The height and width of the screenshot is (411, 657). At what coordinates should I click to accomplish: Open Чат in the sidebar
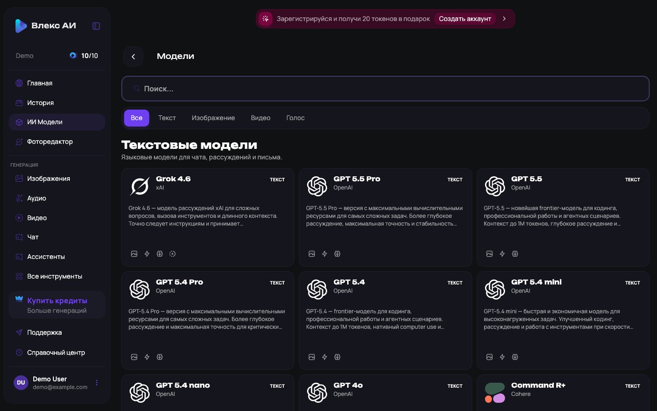(x=57, y=237)
